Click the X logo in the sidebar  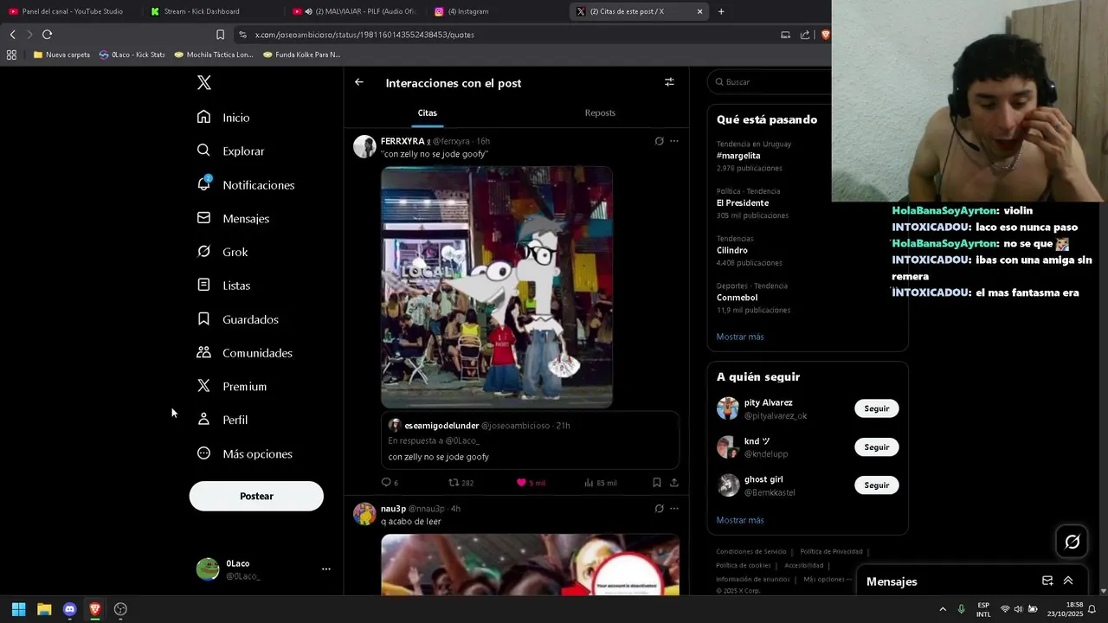pyautogui.click(x=204, y=83)
